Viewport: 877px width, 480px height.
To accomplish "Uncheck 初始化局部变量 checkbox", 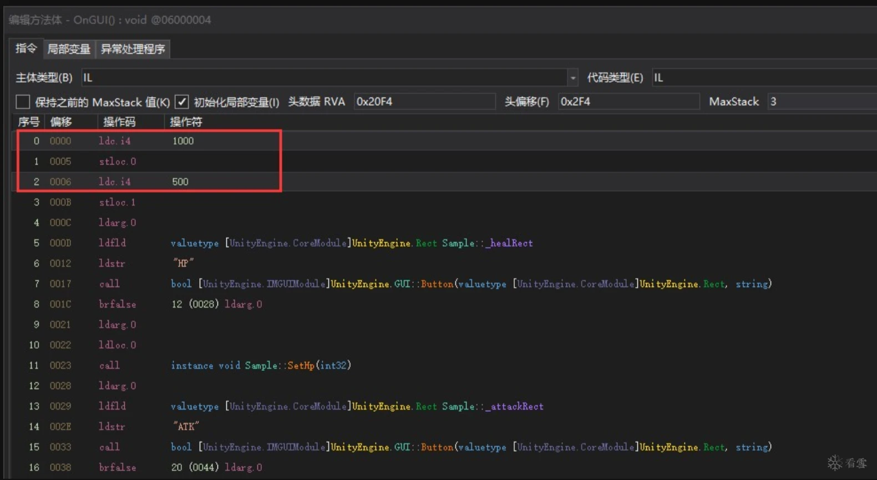I will 181,102.
